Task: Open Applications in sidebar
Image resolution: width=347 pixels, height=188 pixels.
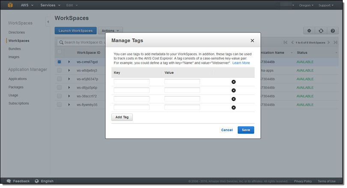Action: [18, 79]
